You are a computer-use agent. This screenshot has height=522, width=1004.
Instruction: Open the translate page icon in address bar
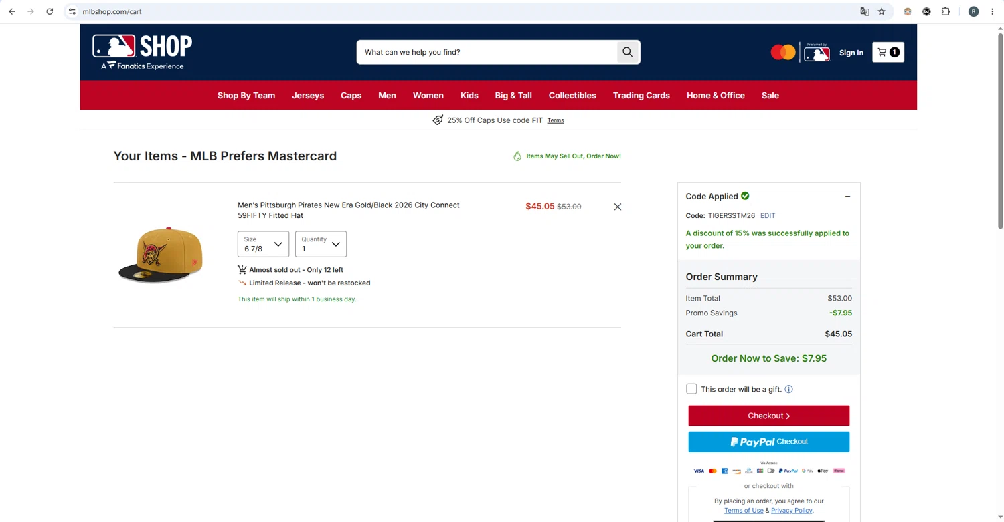(865, 11)
